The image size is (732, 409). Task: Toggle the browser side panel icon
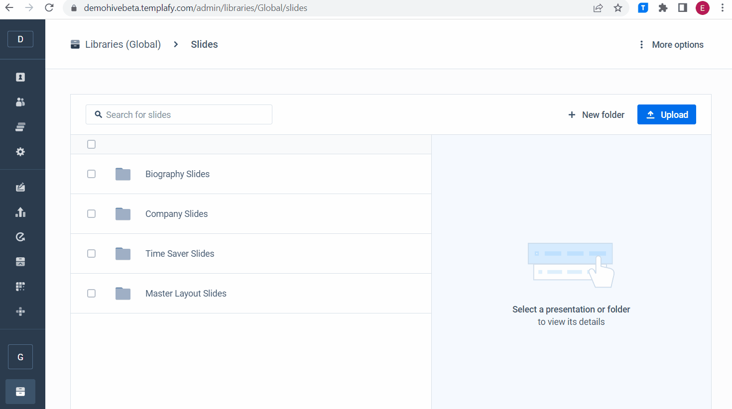pos(683,8)
